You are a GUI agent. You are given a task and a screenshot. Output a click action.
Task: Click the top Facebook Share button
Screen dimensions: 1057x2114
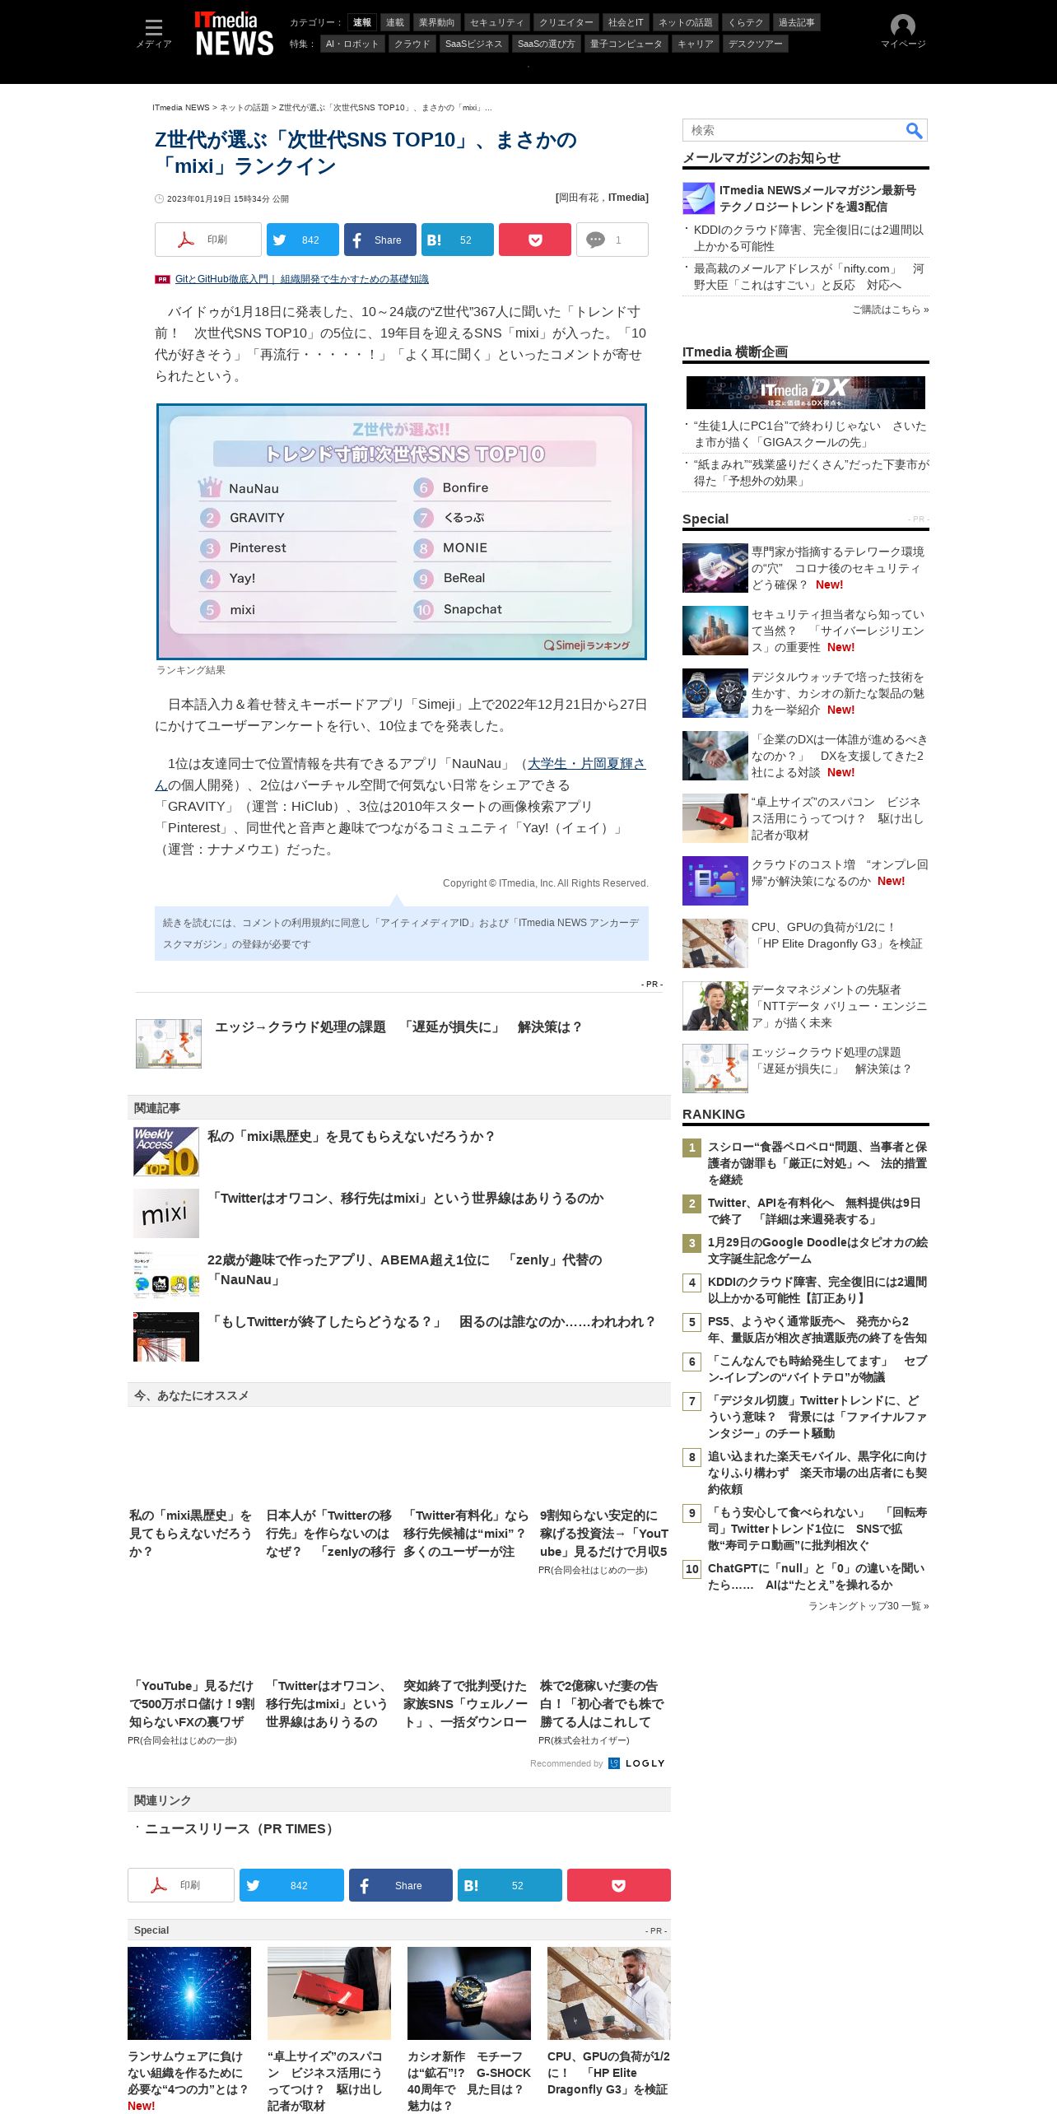click(379, 240)
